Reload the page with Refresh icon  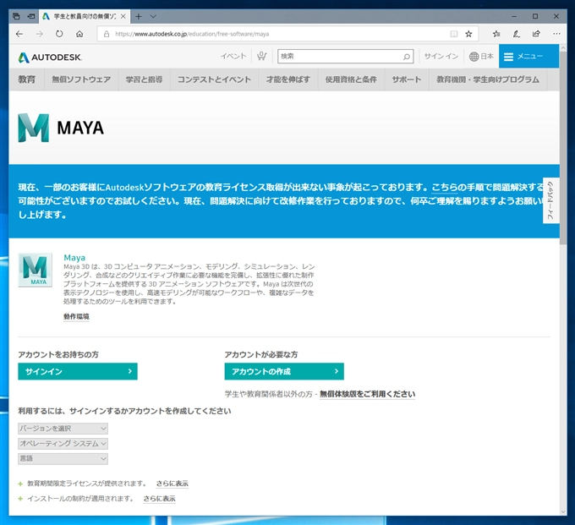click(59, 34)
